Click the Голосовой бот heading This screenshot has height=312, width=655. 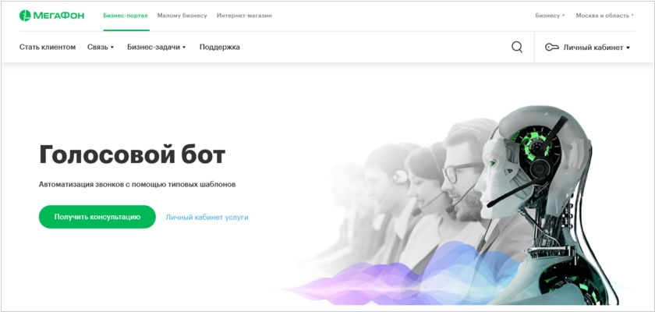click(132, 154)
